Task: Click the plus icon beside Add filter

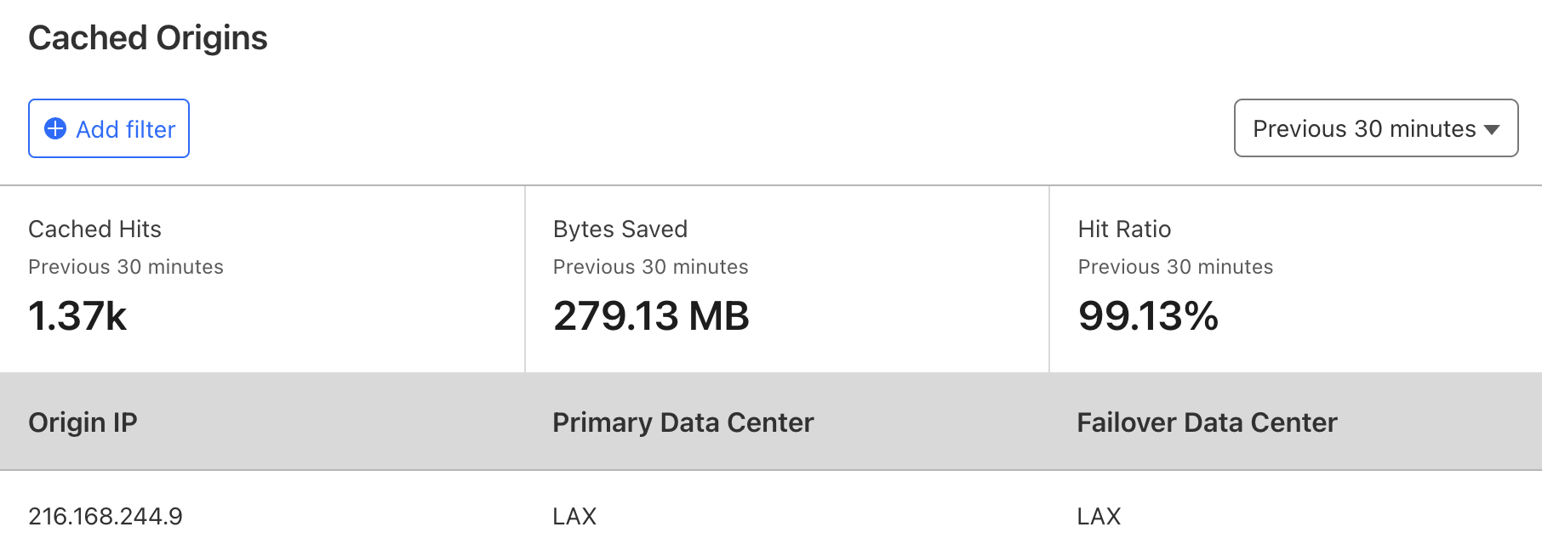Action: (x=55, y=128)
